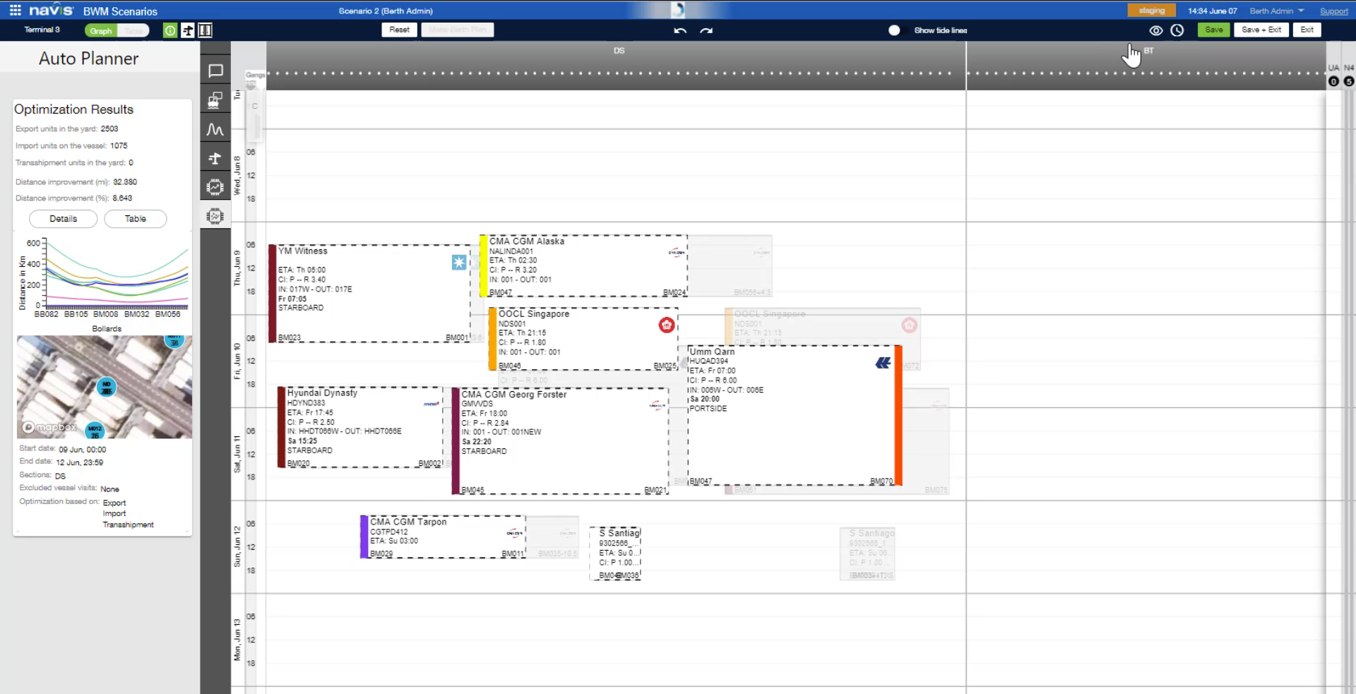The width and height of the screenshot is (1356, 694).
Task: Open the clock history icon near the Save button
Action: click(x=1177, y=30)
